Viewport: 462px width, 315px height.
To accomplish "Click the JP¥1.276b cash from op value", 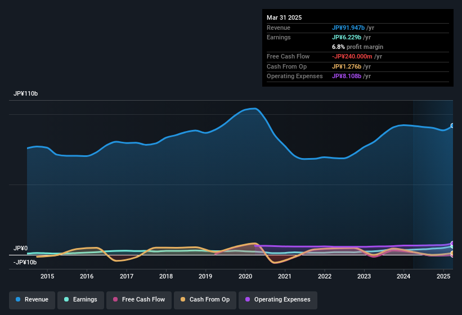I will [347, 66].
